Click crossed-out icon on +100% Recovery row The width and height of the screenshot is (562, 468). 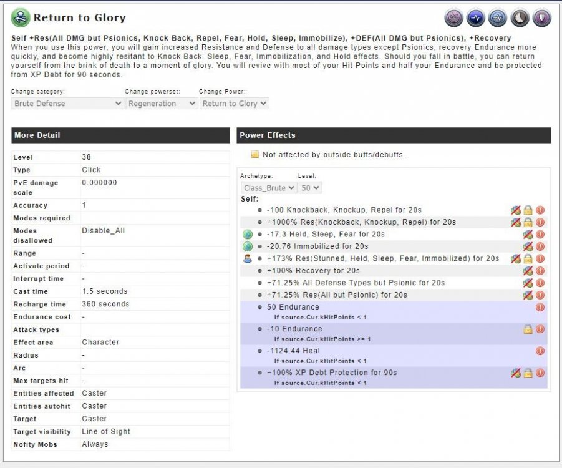pyautogui.click(x=528, y=271)
